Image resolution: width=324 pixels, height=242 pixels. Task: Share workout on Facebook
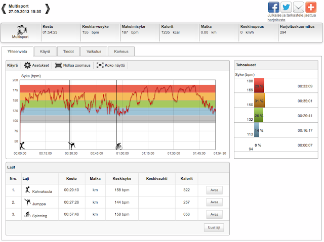coord(273,7)
